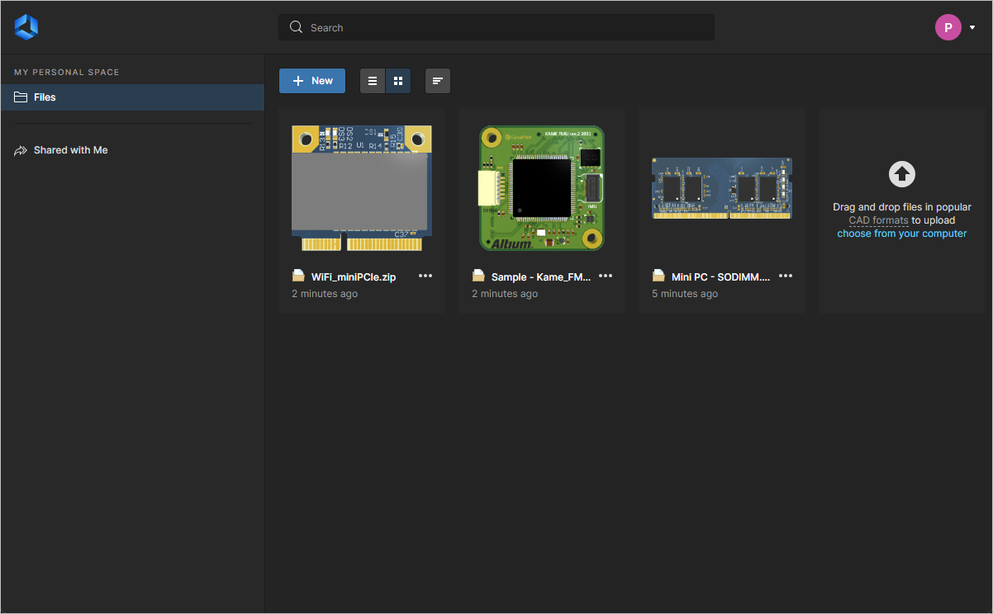This screenshot has width=993, height=614.
Task: Click the 'choose from your computer' link
Action: [901, 234]
